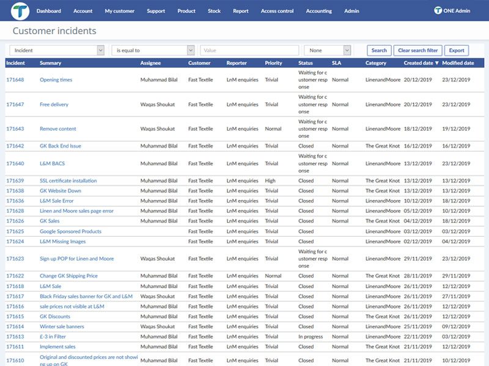Open the Dashboard menu
This screenshot has width=489, height=366.
click(x=49, y=11)
